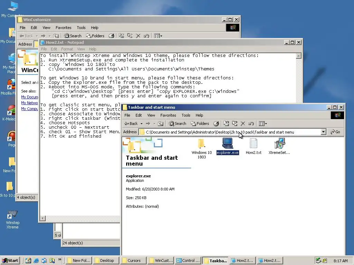Click clock showing 8:17 AM

pos(341,261)
